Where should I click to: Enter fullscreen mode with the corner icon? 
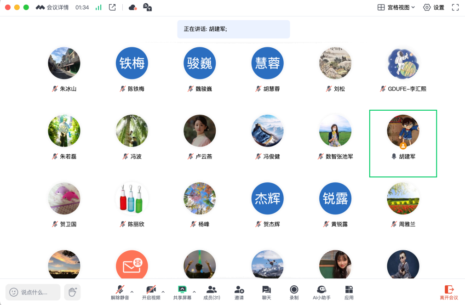pos(455,7)
